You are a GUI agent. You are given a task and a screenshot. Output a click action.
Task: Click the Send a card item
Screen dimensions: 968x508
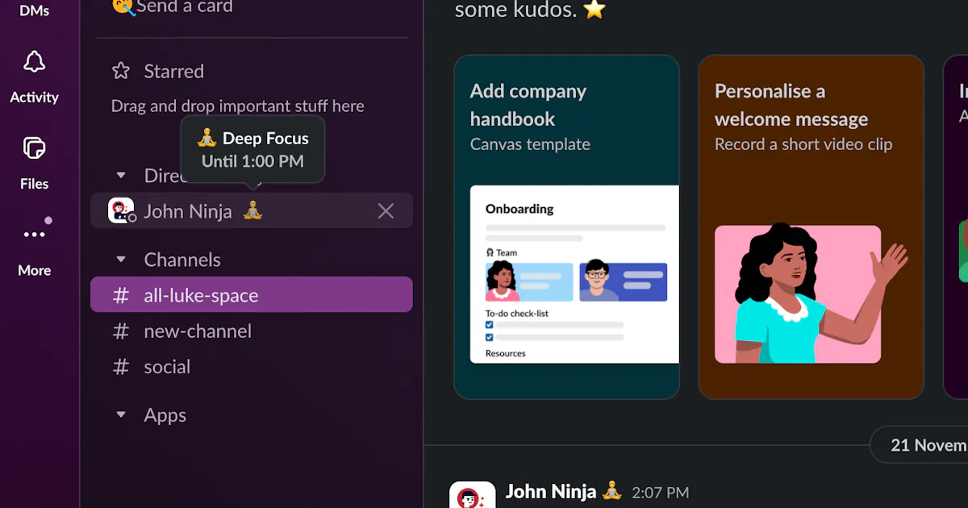(x=172, y=7)
